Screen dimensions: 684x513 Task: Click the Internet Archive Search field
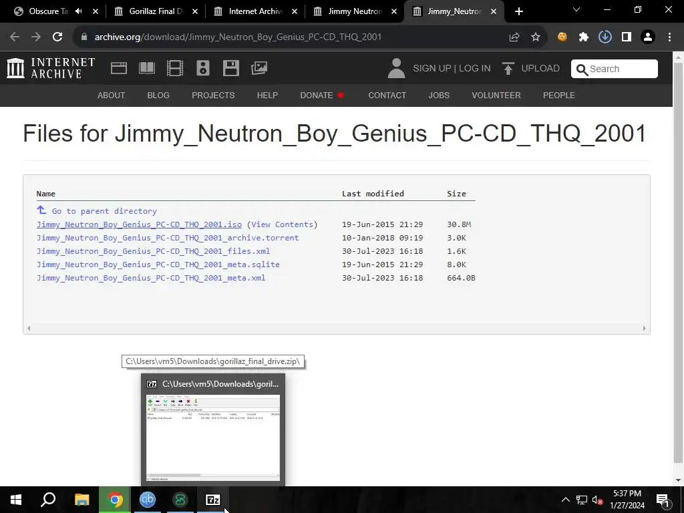point(615,69)
